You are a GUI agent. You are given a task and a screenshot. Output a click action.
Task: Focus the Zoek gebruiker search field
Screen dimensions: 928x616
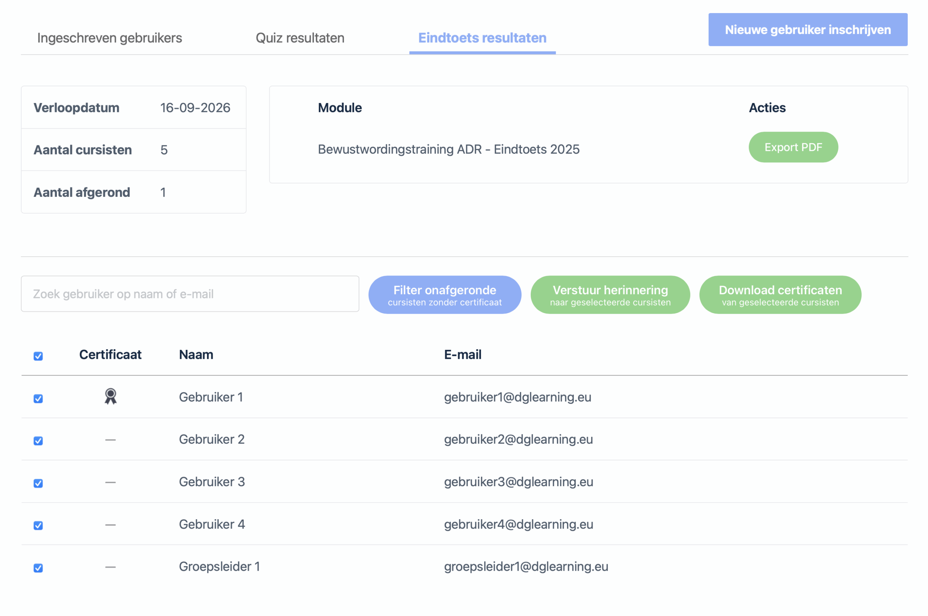point(190,293)
